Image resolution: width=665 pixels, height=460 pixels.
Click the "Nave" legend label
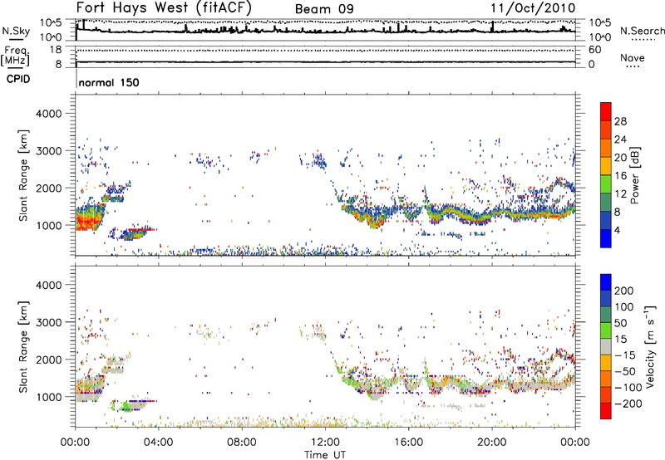click(x=633, y=57)
